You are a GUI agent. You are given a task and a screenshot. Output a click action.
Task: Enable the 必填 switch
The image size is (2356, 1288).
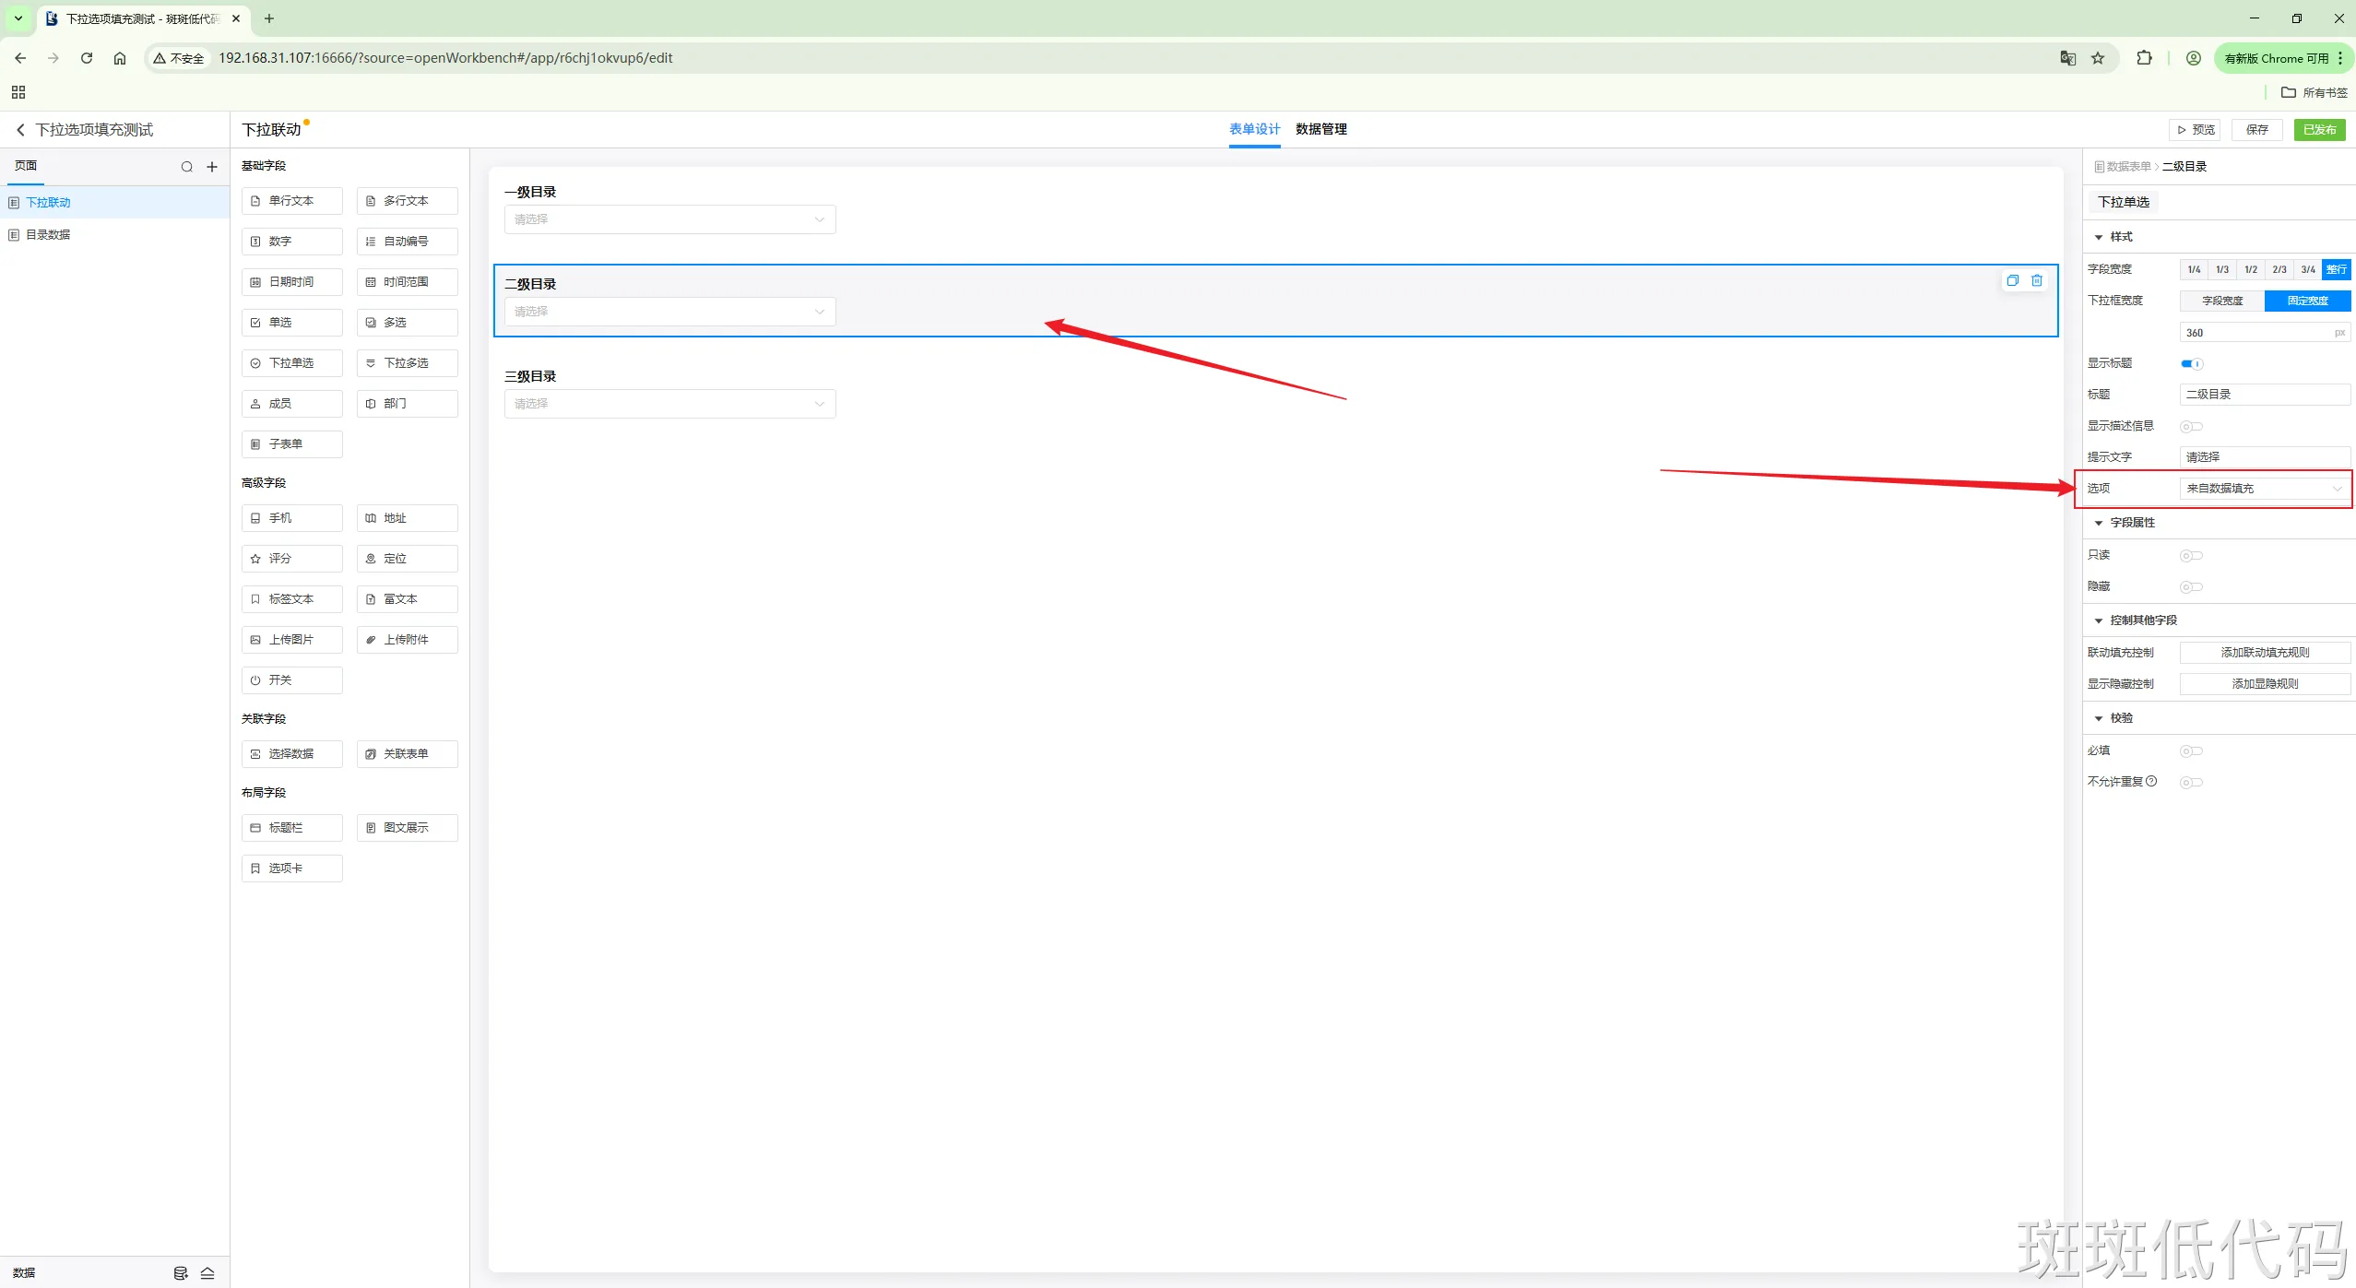(2191, 751)
